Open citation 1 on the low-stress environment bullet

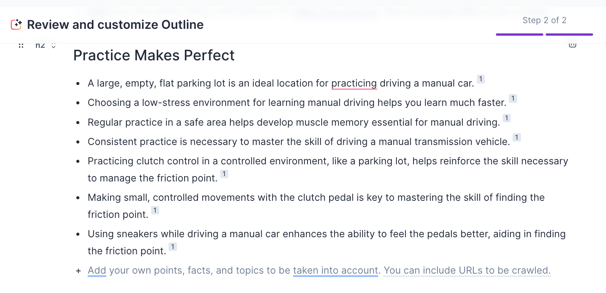coord(513,98)
